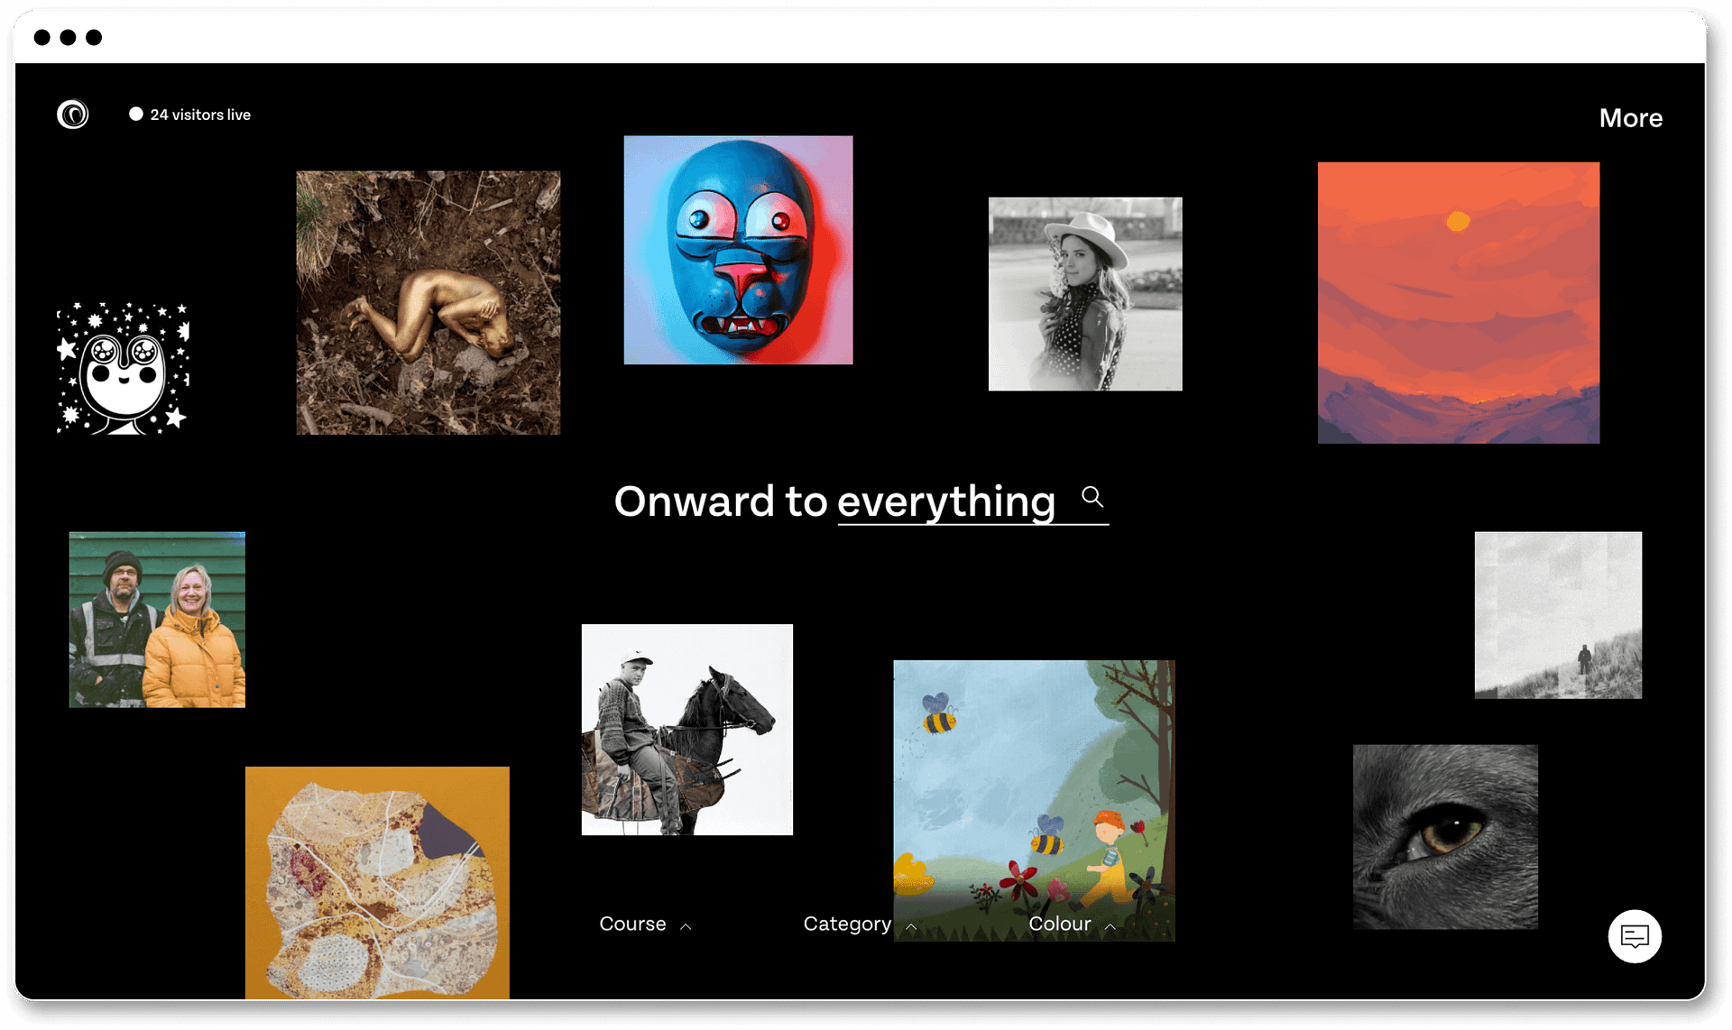Image resolution: width=1732 pixels, height=1030 pixels.
Task: Expand the Category filter
Action: (859, 924)
